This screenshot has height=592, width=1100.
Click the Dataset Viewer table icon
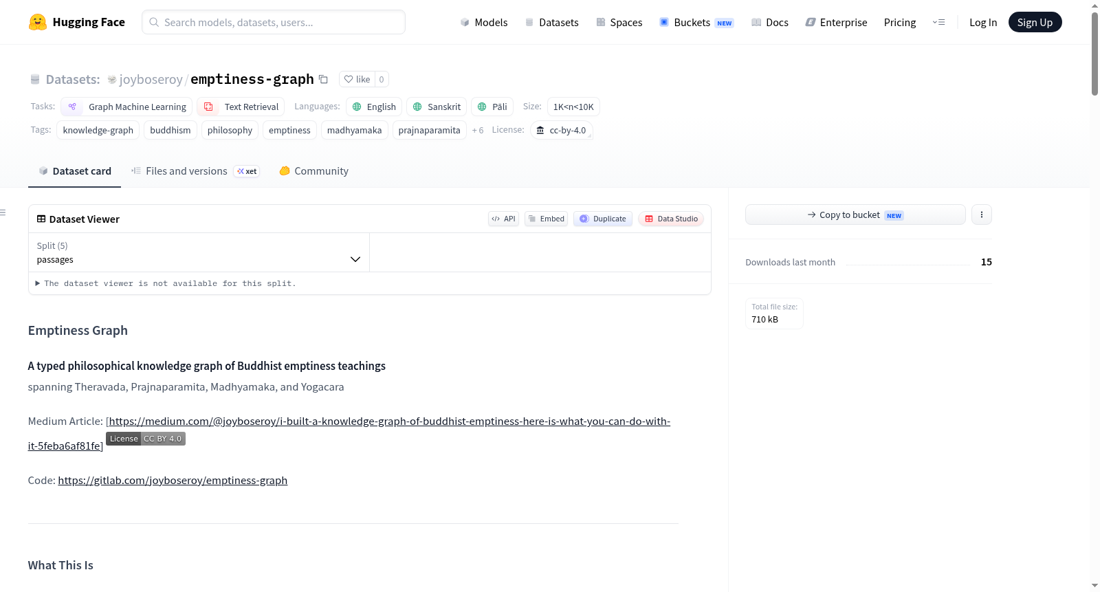(41, 219)
